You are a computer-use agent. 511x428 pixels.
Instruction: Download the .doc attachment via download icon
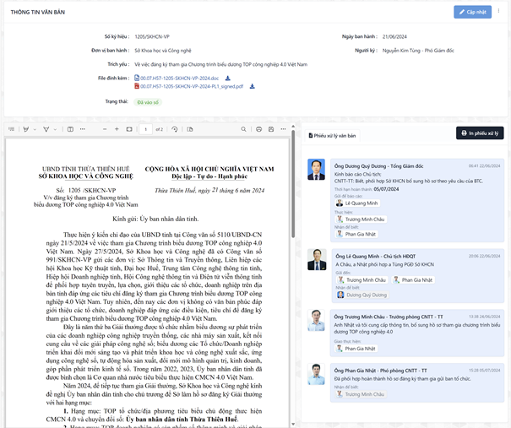pos(227,79)
